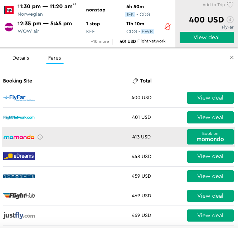
Task: Click the 1 stop label
Action: (93, 24)
